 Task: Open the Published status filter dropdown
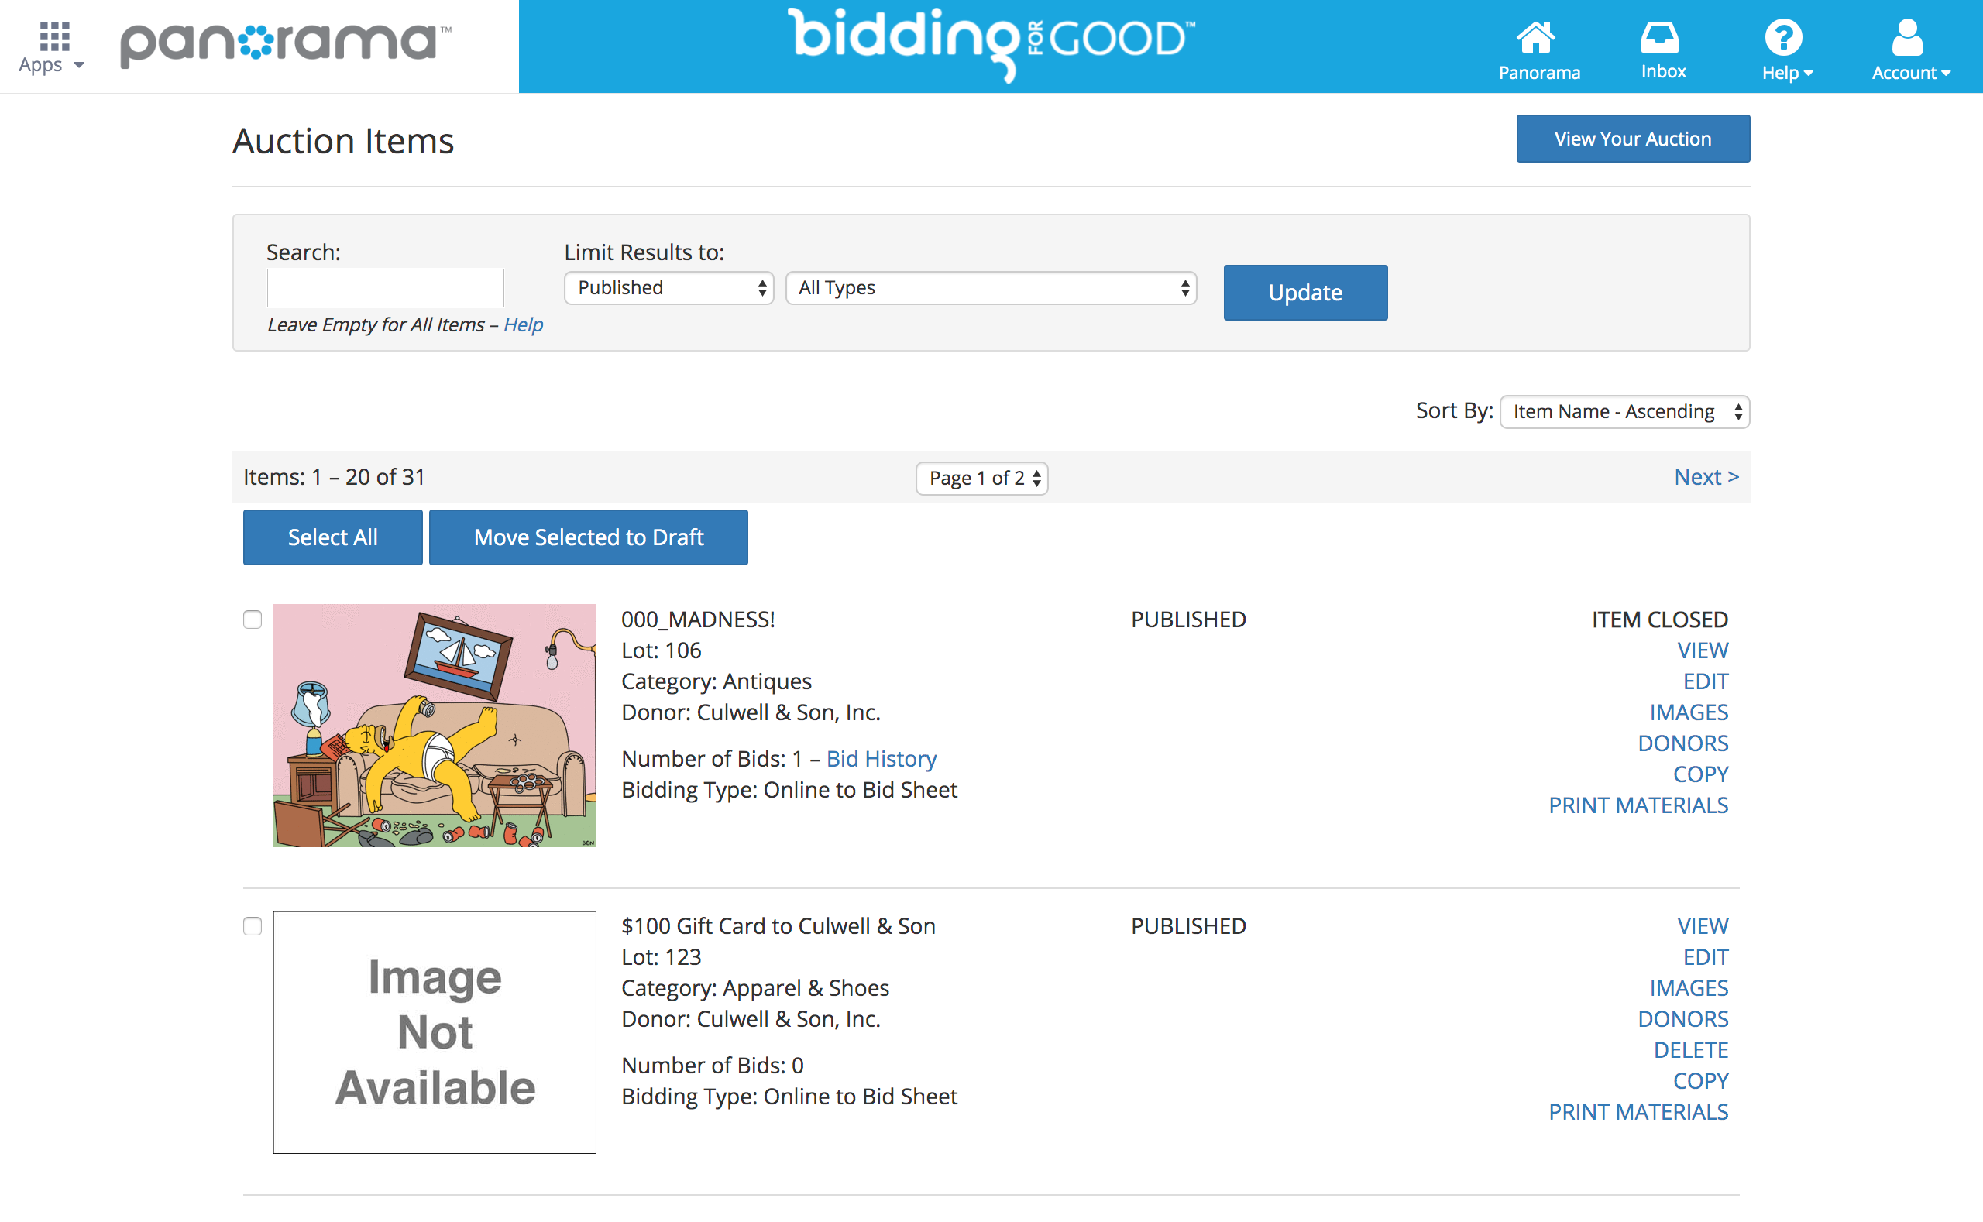(x=668, y=288)
